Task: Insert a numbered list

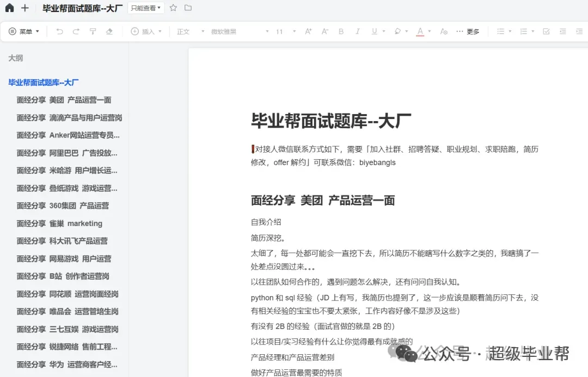Action: coord(524,32)
